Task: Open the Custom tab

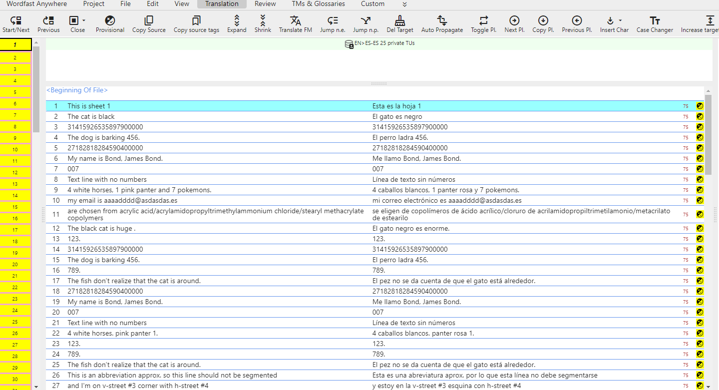Action: click(372, 4)
